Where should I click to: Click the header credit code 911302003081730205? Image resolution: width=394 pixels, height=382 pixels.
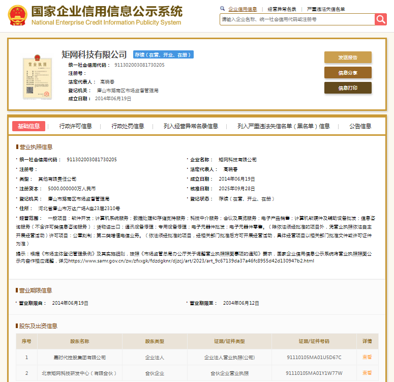[139, 65]
